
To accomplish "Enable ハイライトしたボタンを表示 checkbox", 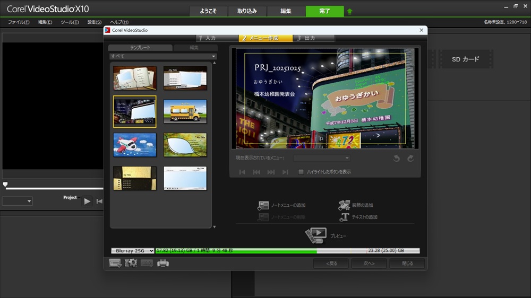I will pos(301,172).
